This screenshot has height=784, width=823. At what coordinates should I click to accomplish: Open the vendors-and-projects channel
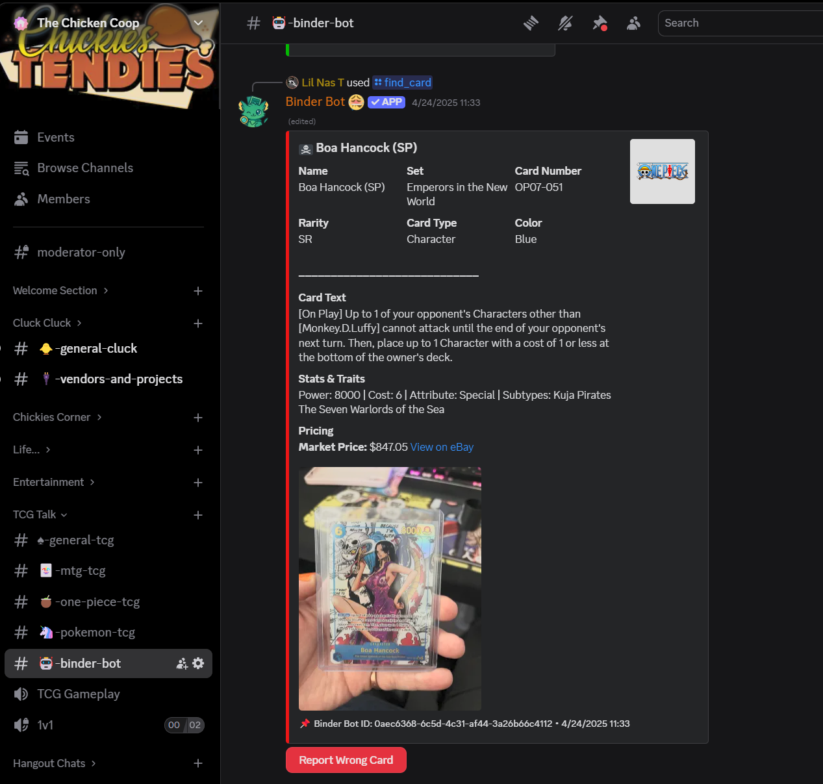click(108, 379)
